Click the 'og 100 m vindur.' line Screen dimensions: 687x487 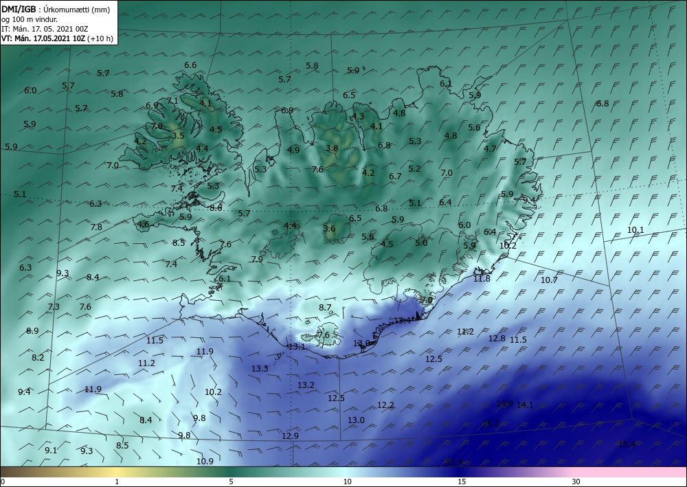pyautogui.click(x=30, y=19)
